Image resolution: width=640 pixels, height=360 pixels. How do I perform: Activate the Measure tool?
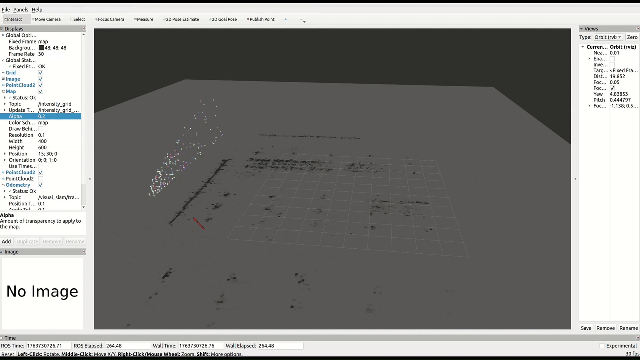(144, 19)
